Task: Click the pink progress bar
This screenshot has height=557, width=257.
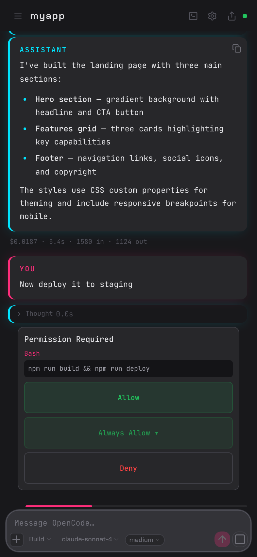Action: (x=59, y=506)
